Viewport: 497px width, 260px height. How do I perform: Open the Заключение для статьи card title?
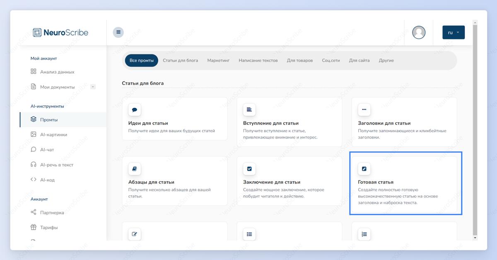(272, 182)
